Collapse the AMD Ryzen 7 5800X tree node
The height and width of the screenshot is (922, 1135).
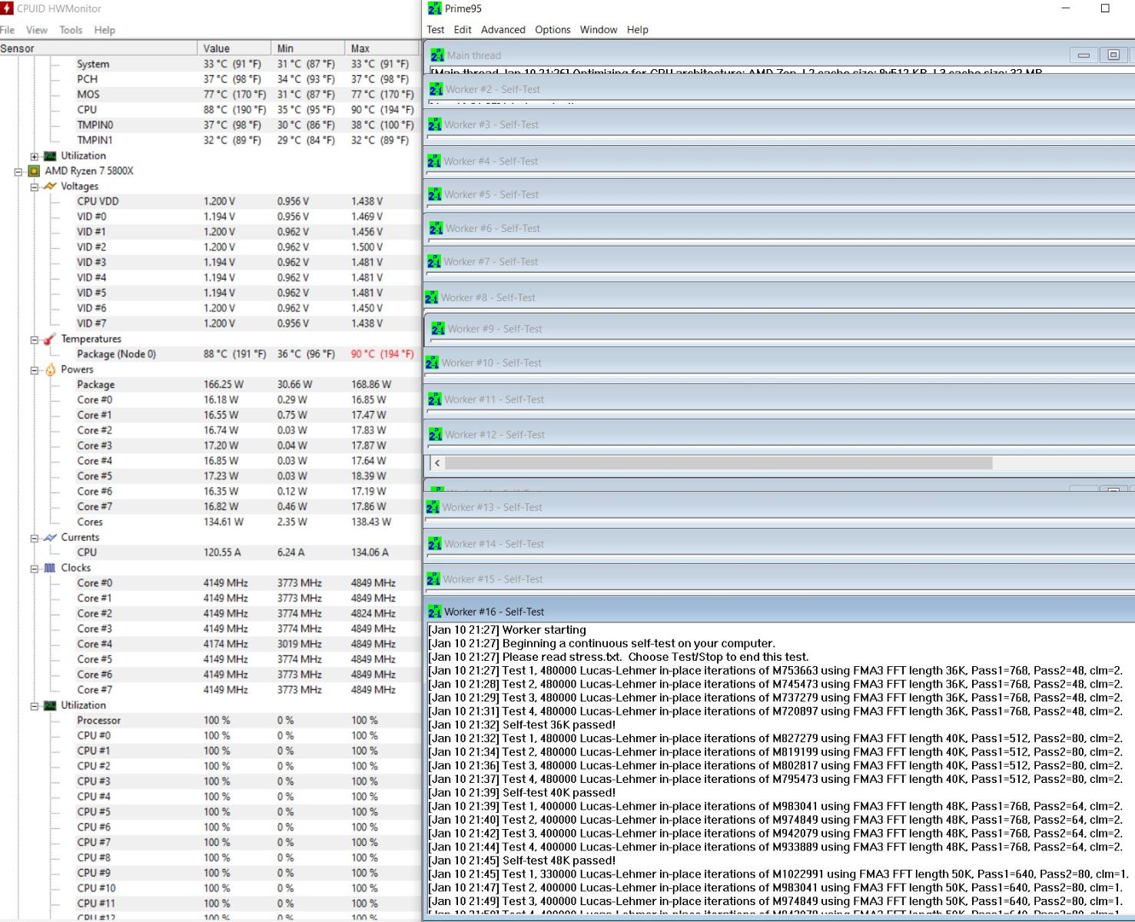[x=18, y=171]
